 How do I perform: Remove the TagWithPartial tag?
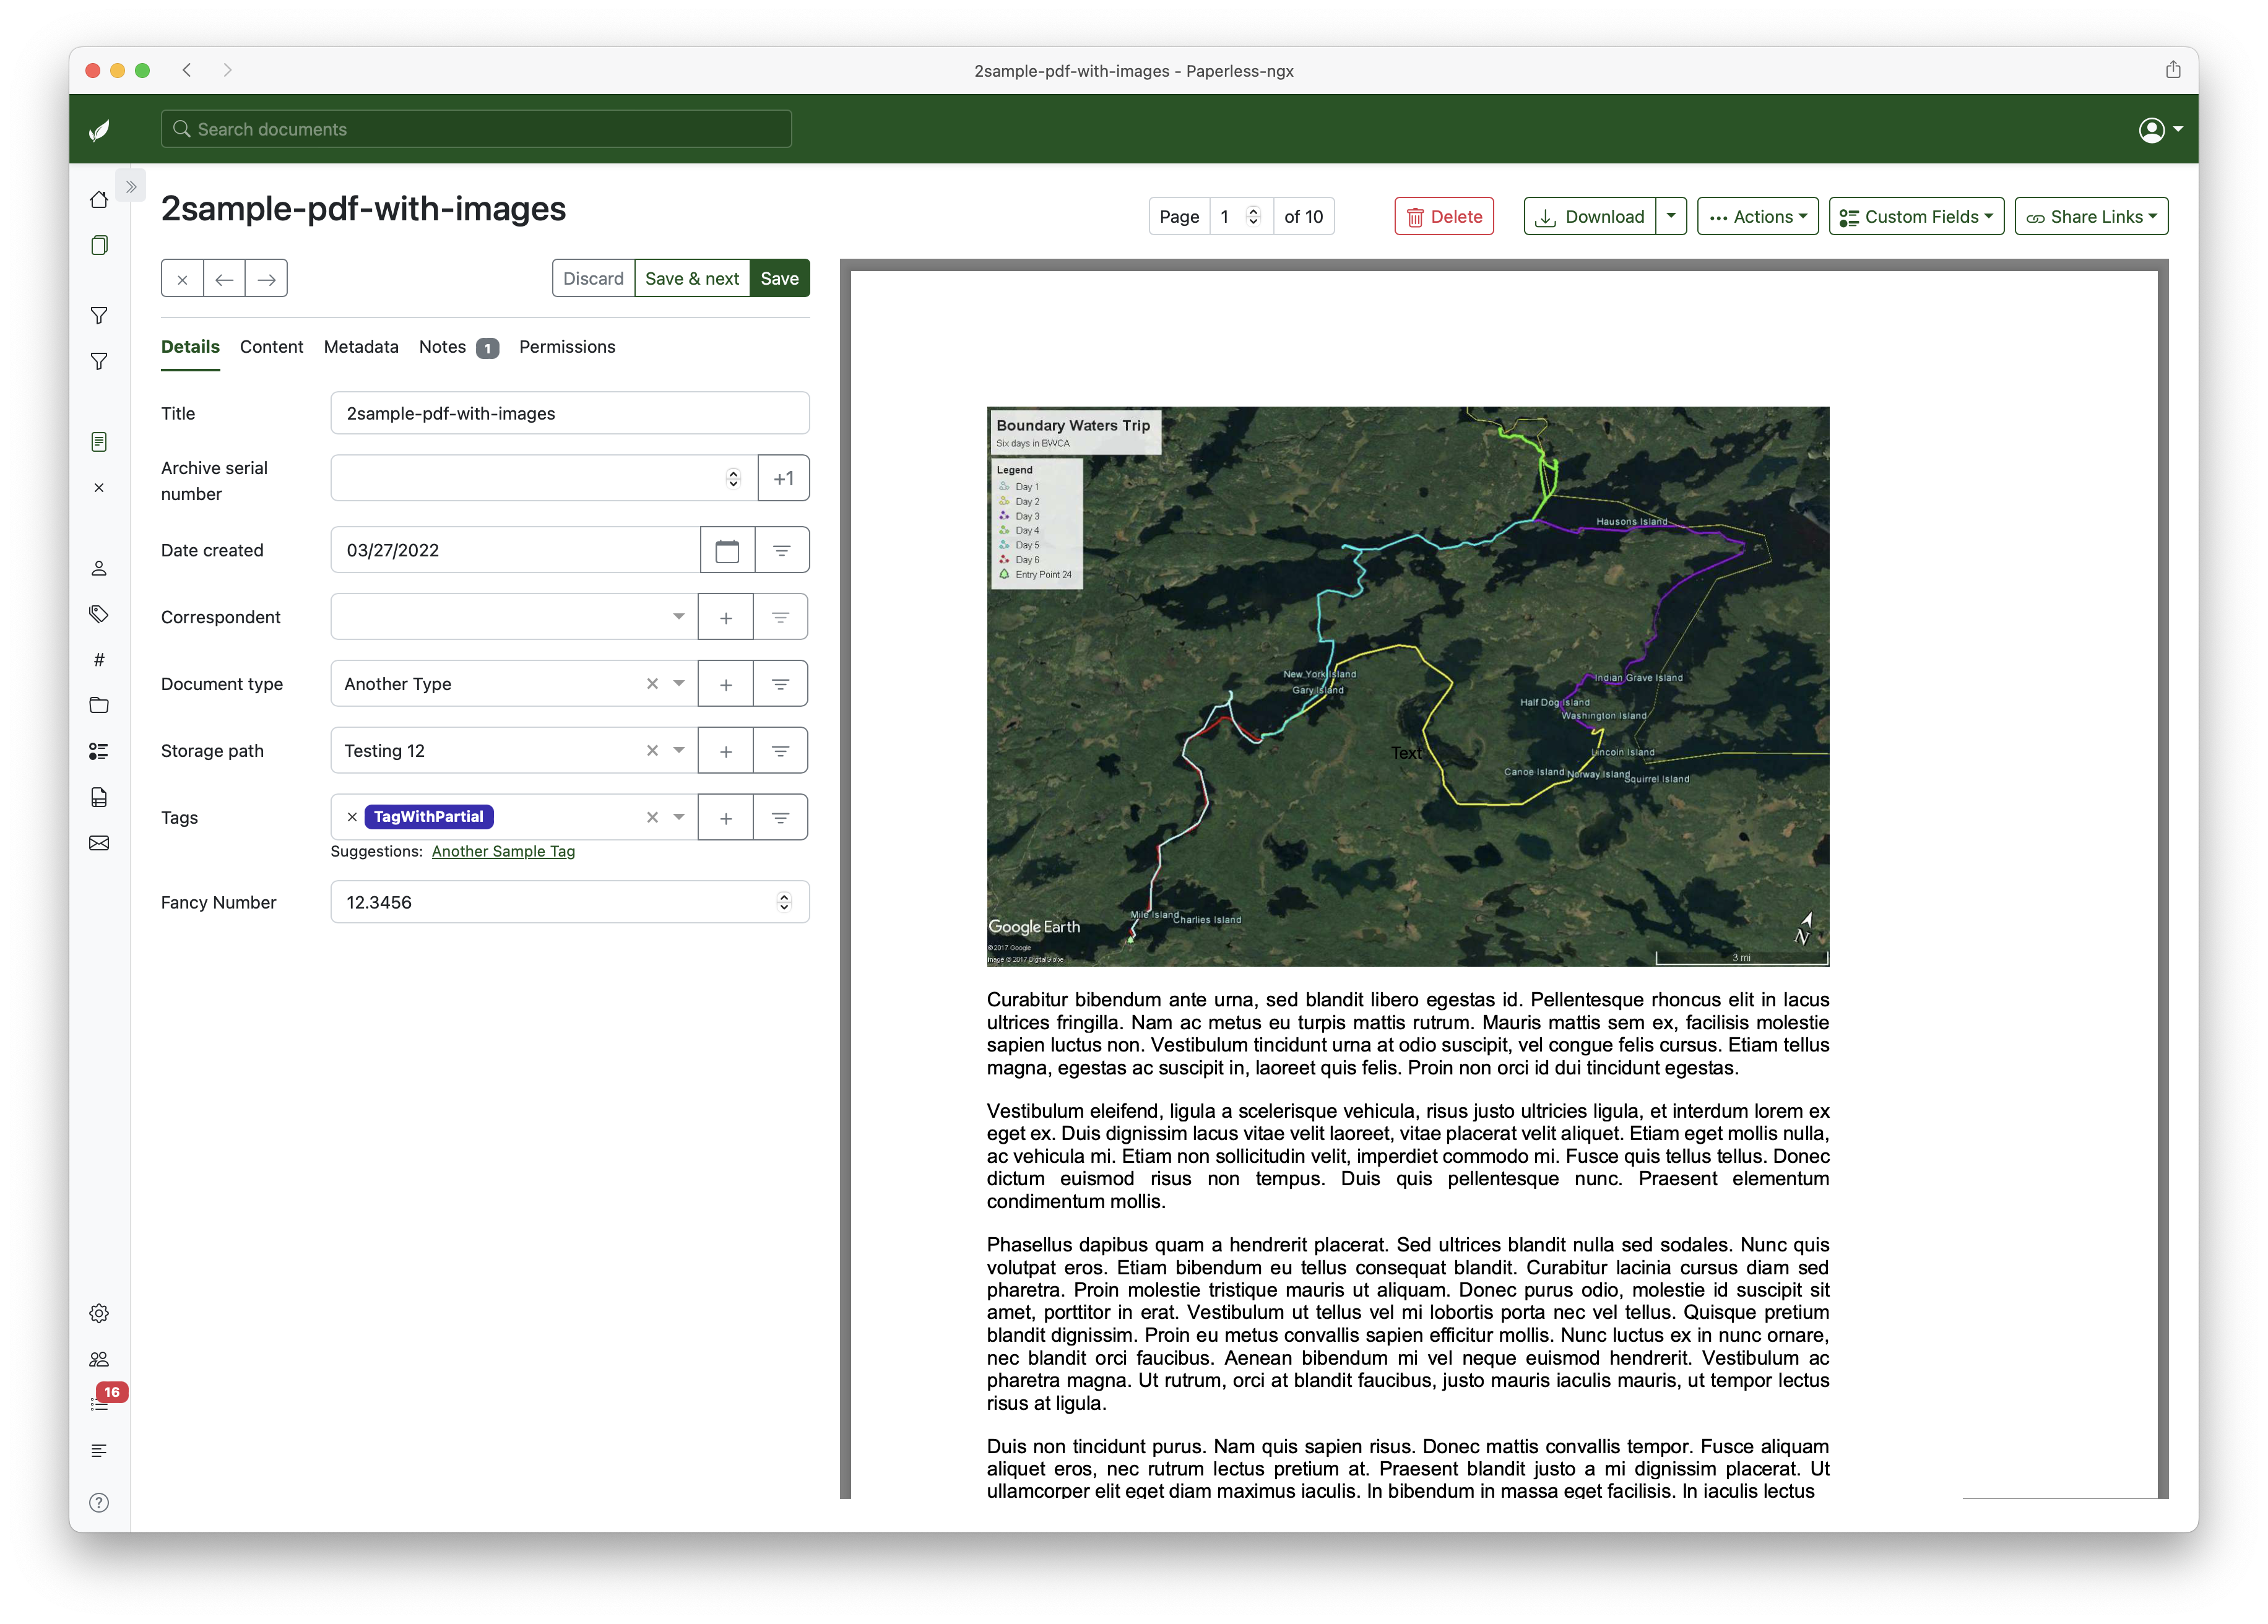pos(352,817)
